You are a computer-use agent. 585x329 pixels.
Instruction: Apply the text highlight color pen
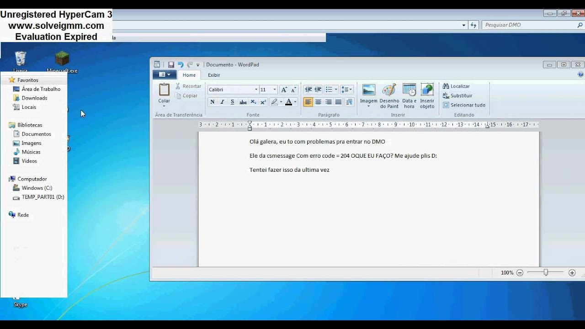274,102
